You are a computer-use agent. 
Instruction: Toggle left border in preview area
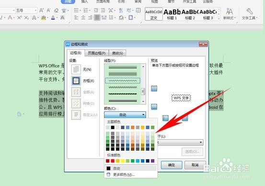[x=165, y=118]
